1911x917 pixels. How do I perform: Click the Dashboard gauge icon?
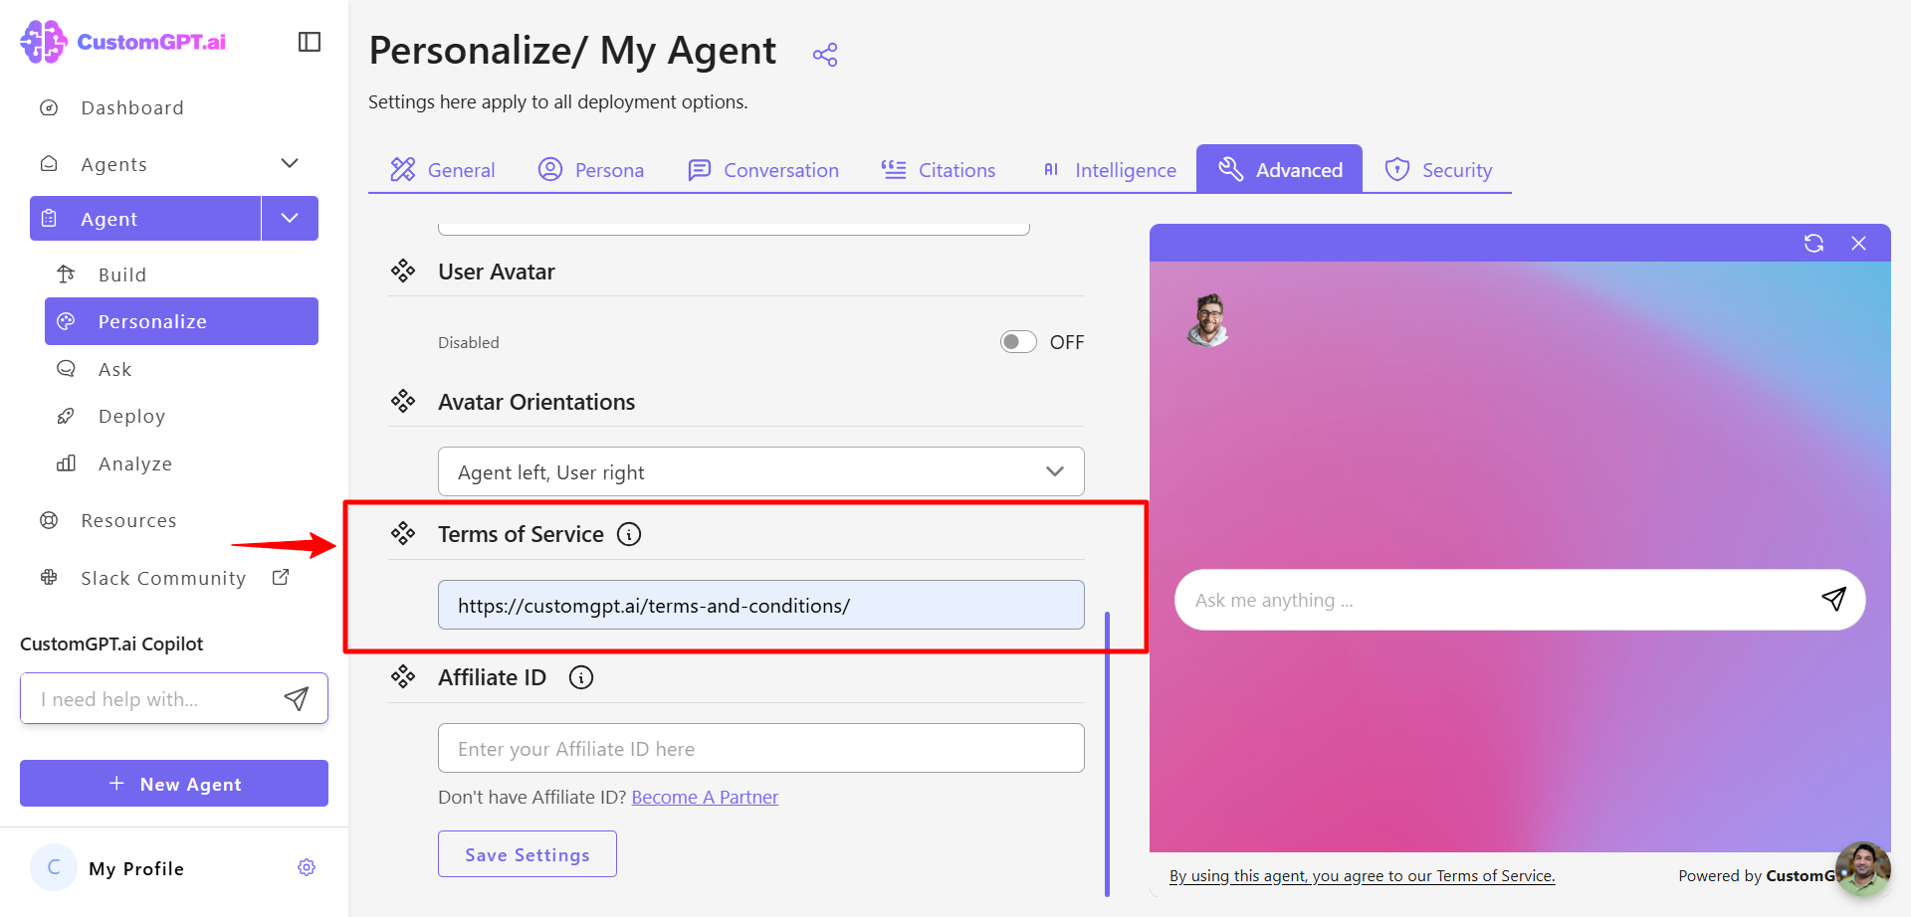(49, 107)
